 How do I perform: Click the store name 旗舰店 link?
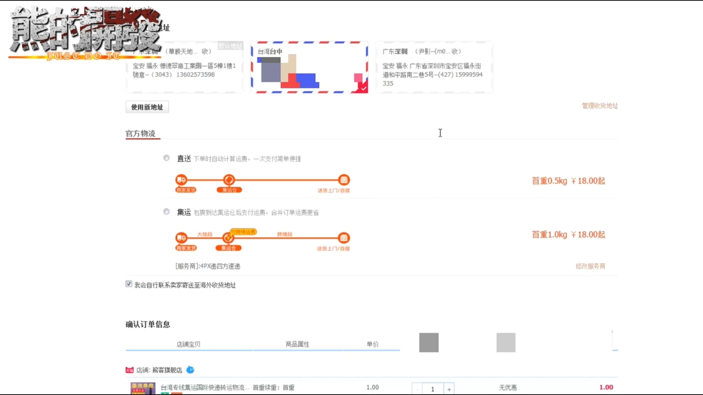167,370
